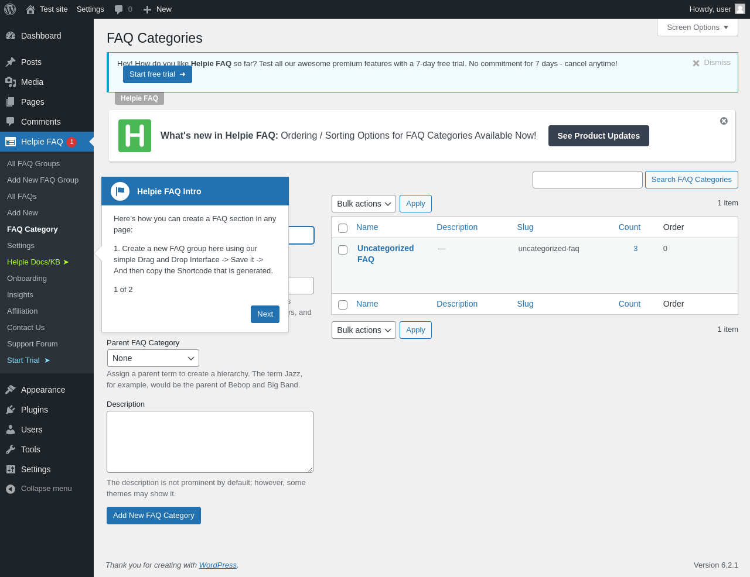Image resolution: width=750 pixels, height=577 pixels.
Task: Click See Product Updates button
Action: click(599, 136)
